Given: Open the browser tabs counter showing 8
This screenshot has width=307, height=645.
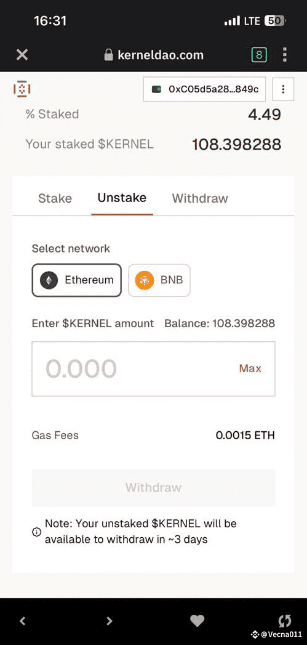Looking at the screenshot, I should pyautogui.click(x=259, y=55).
